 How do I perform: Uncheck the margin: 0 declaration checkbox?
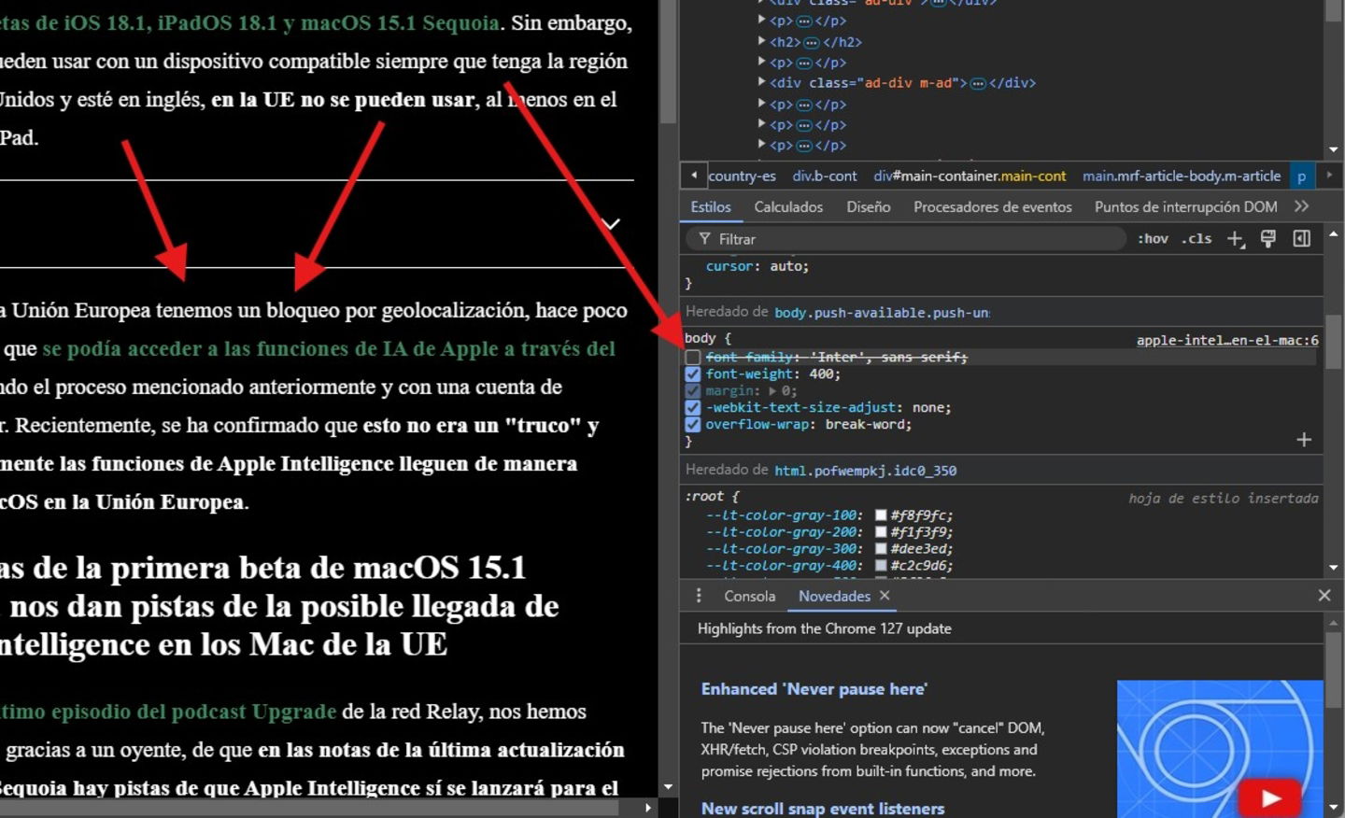[x=692, y=391]
